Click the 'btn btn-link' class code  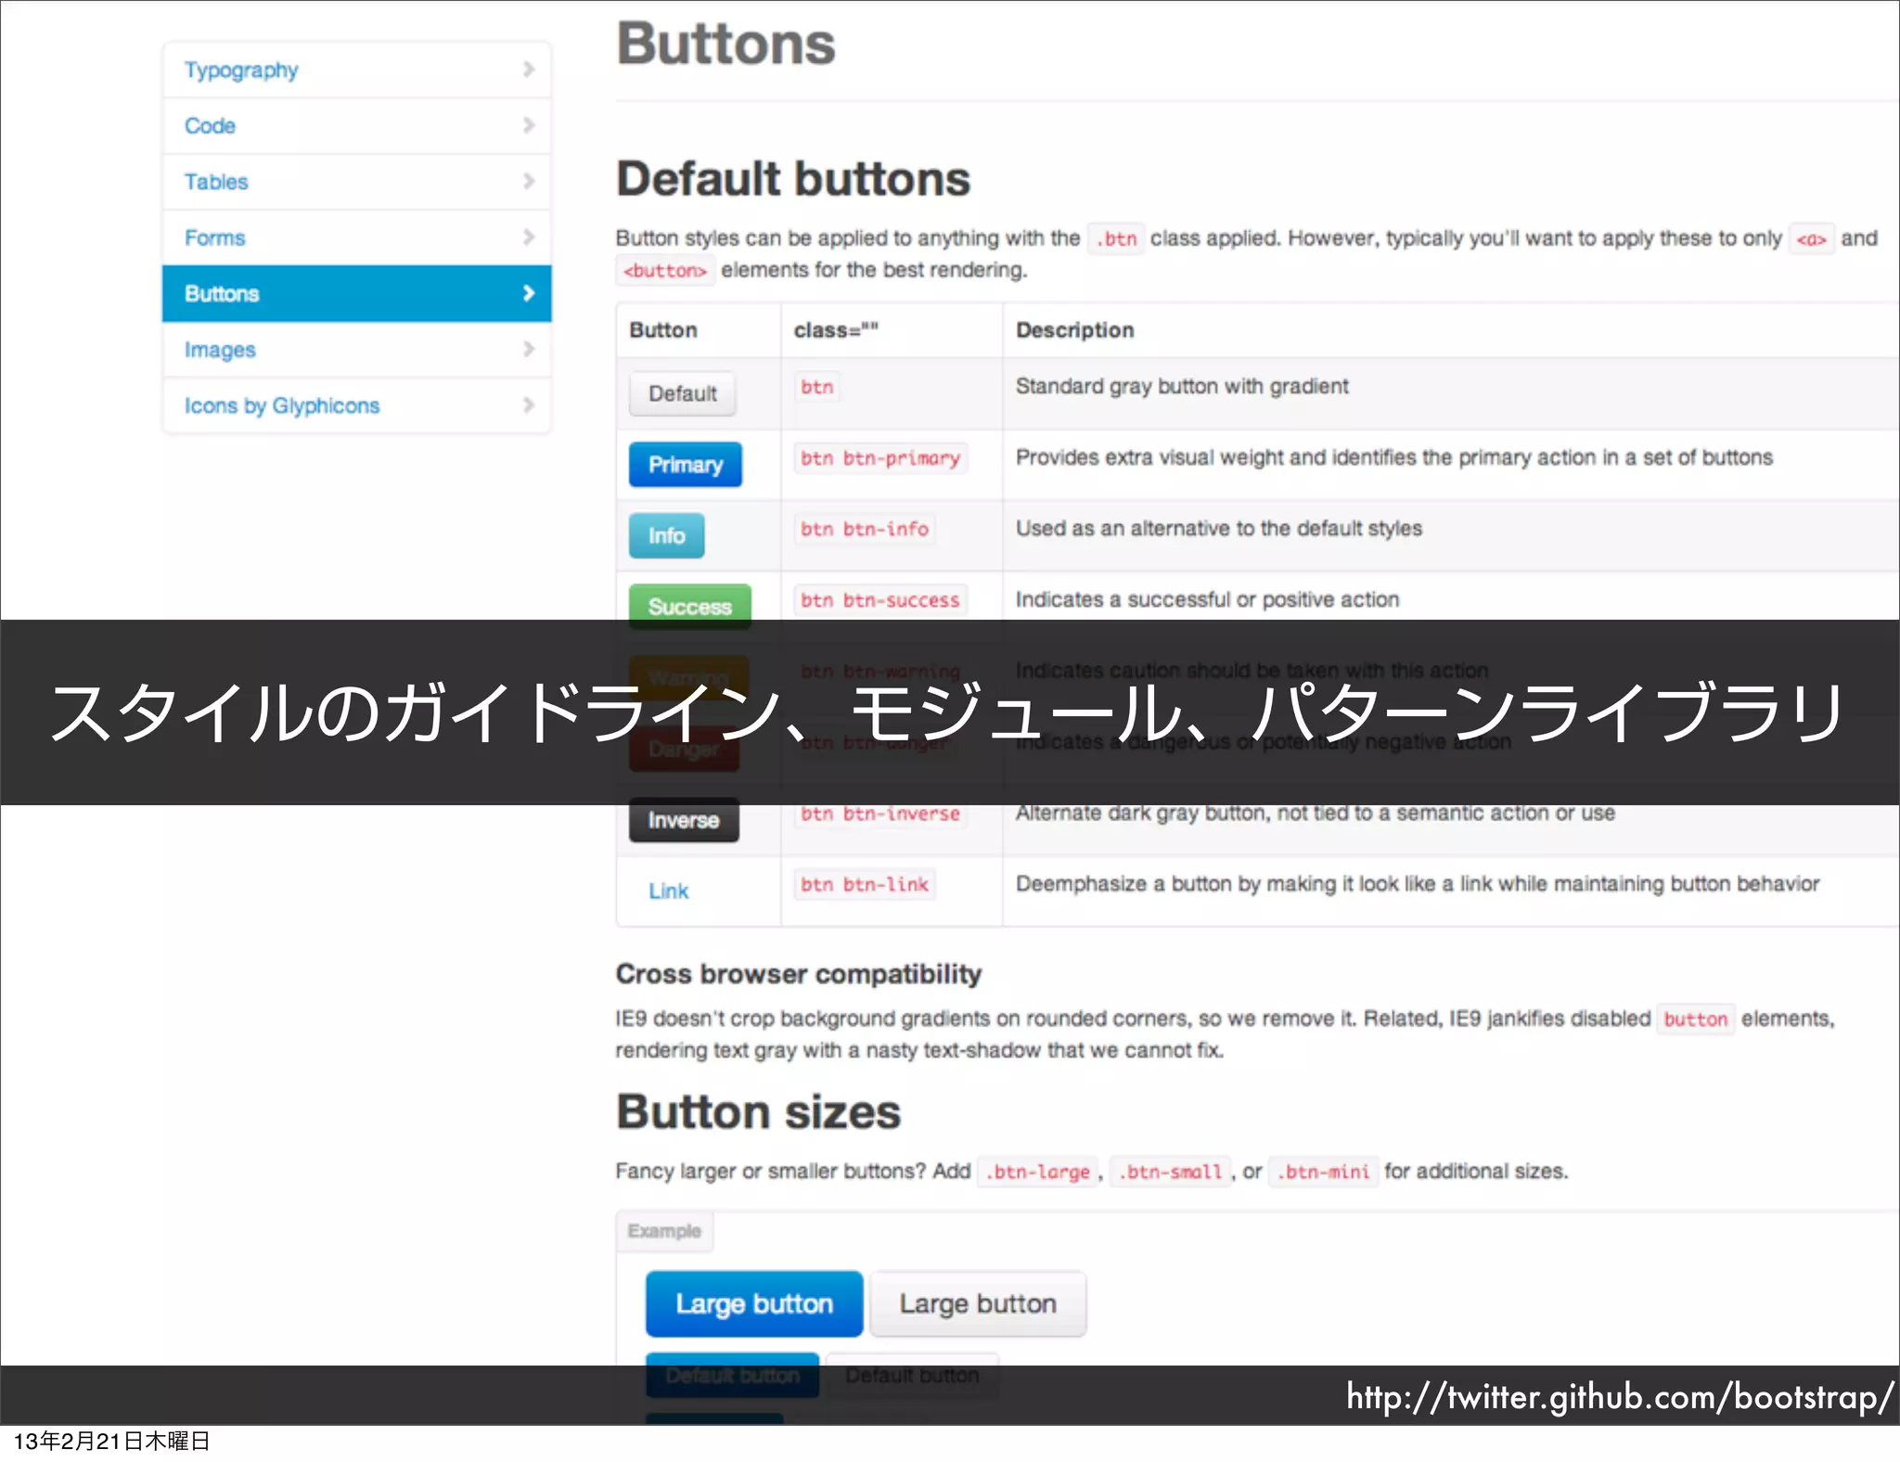865,885
